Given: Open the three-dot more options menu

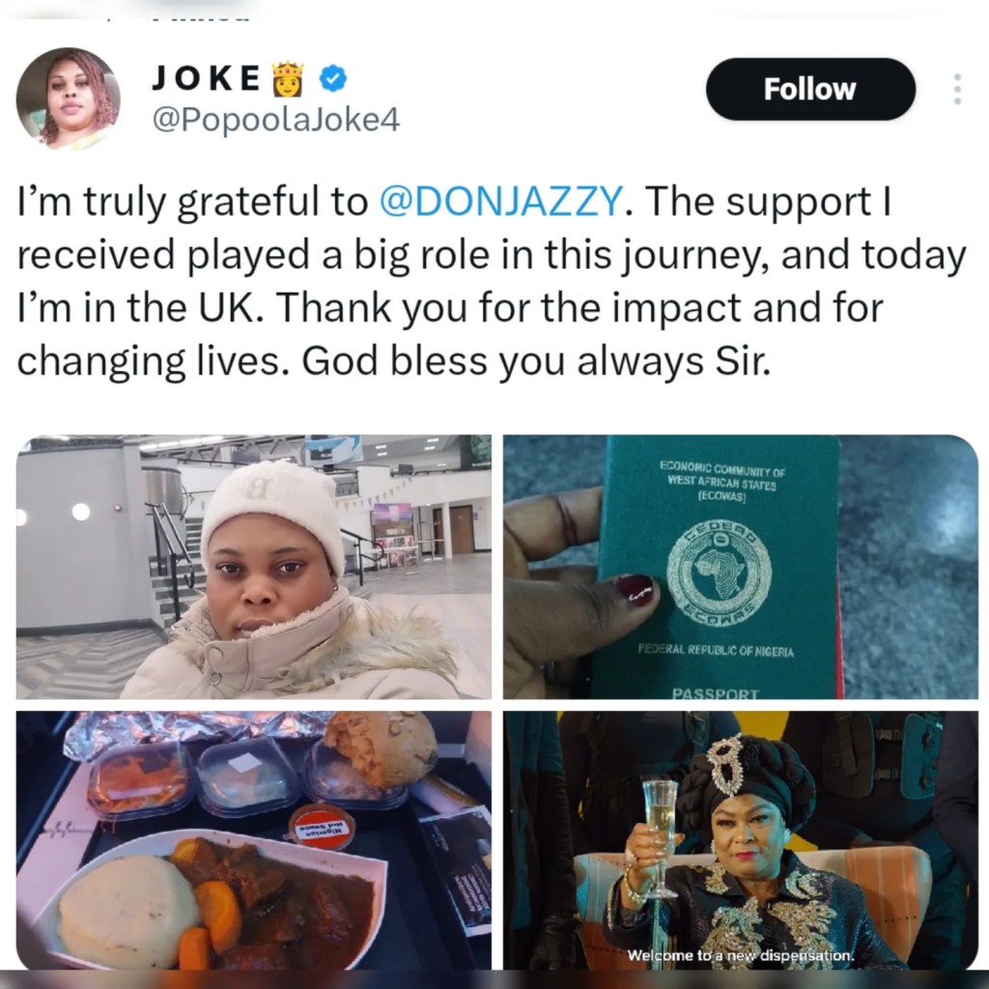Looking at the screenshot, I should (956, 89).
